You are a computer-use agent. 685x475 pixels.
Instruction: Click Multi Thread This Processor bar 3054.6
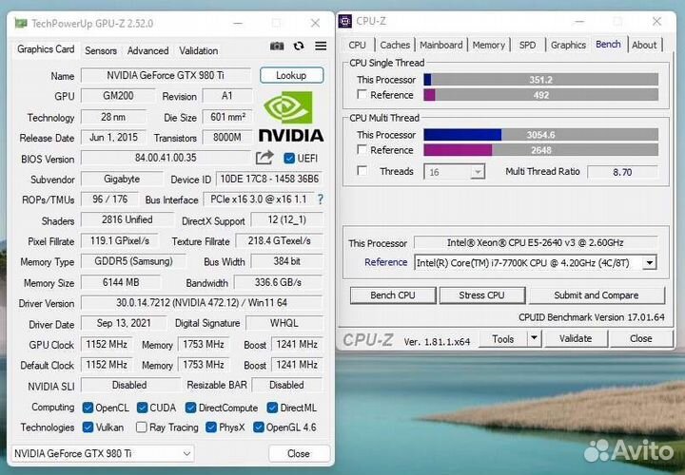pyautogui.click(x=540, y=134)
